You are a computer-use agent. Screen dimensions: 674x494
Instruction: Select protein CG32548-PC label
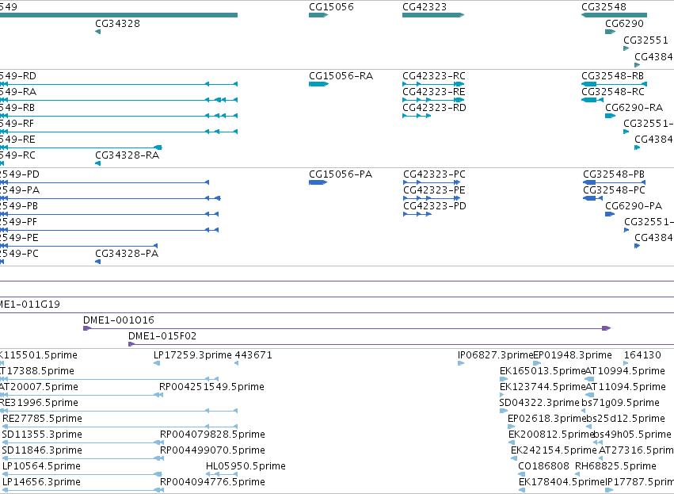click(615, 190)
